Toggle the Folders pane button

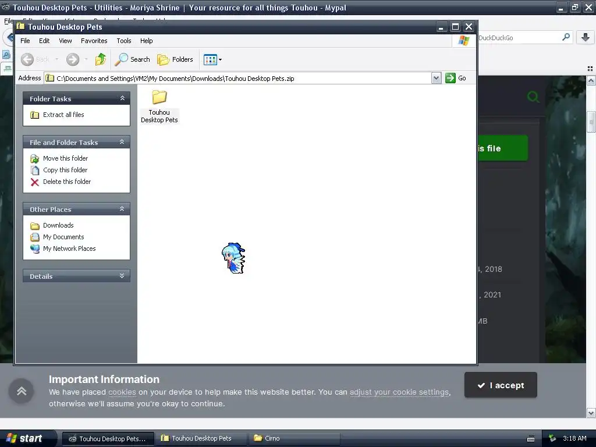pyautogui.click(x=175, y=59)
